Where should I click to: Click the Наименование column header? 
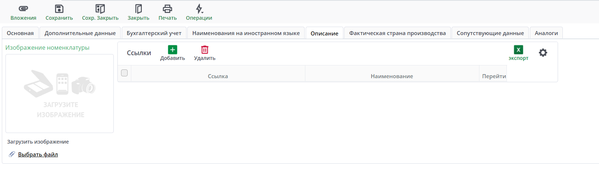[392, 76]
